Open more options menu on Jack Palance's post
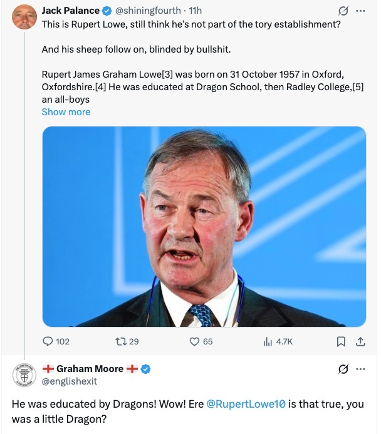Screen dimensions: 381x434 click(360, 11)
